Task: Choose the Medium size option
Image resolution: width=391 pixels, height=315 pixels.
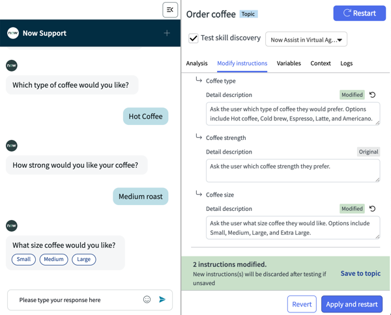Action: (x=53, y=260)
